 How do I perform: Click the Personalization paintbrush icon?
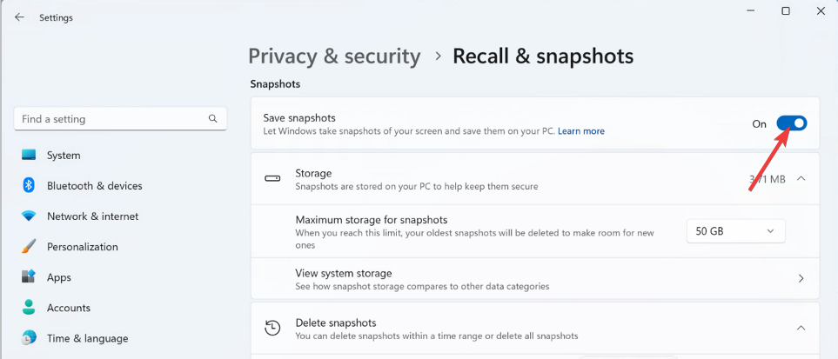pyautogui.click(x=29, y=247)
